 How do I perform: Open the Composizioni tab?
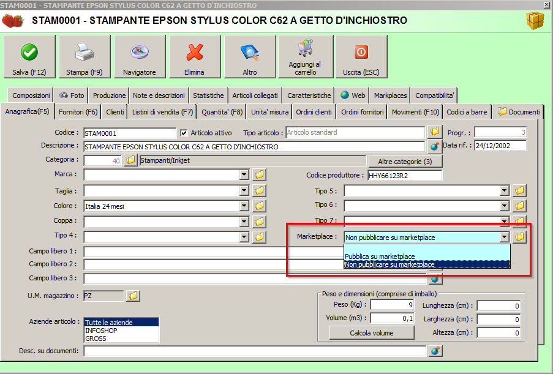pyautogui.click(x=31, y=95)
